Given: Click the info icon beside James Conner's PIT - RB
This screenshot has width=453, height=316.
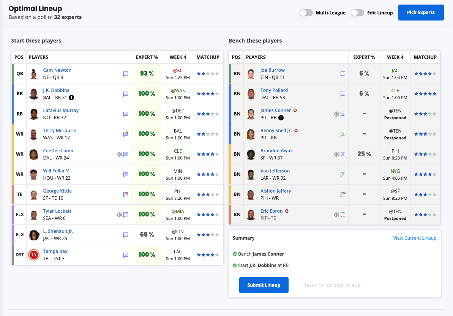Looking at the screenshot, I should (281, 118).
